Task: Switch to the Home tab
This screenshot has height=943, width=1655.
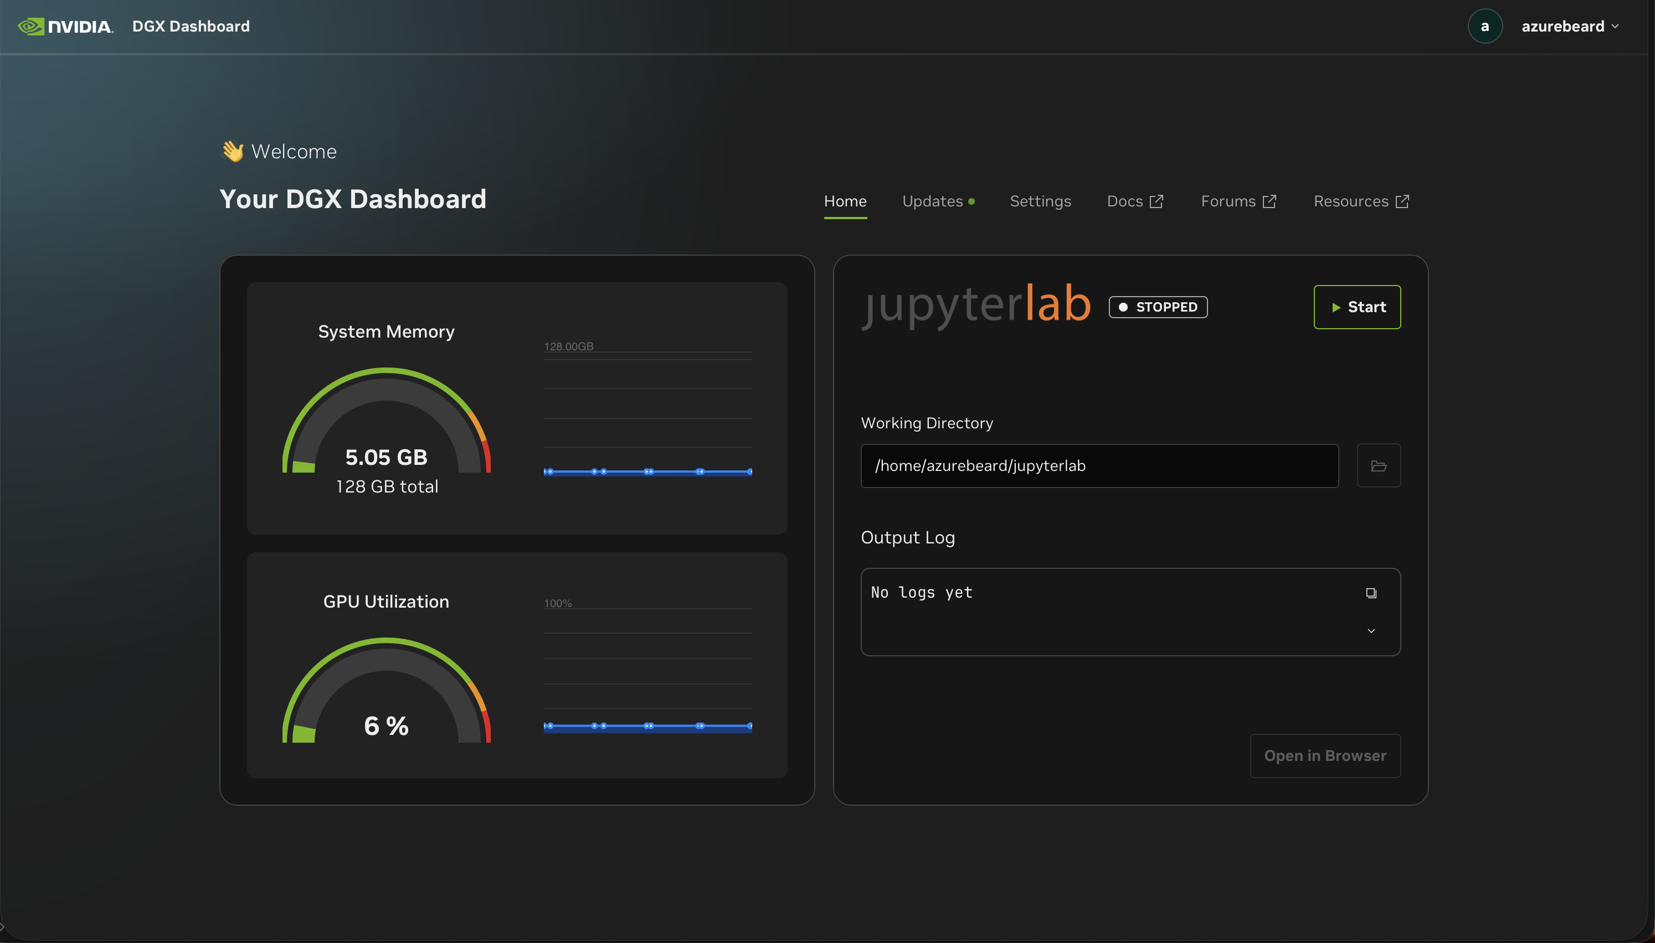Action: (845, 201)
